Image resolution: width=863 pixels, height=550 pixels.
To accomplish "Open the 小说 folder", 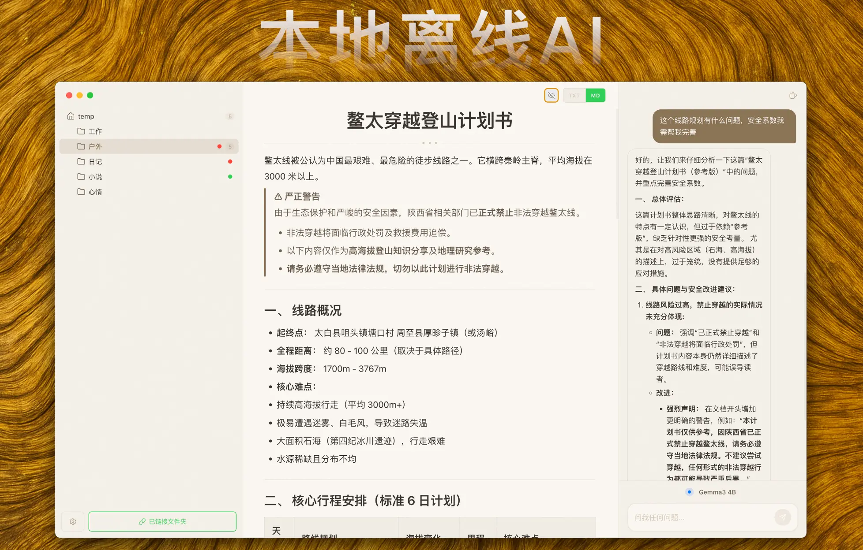I will [x=95, y=177].
